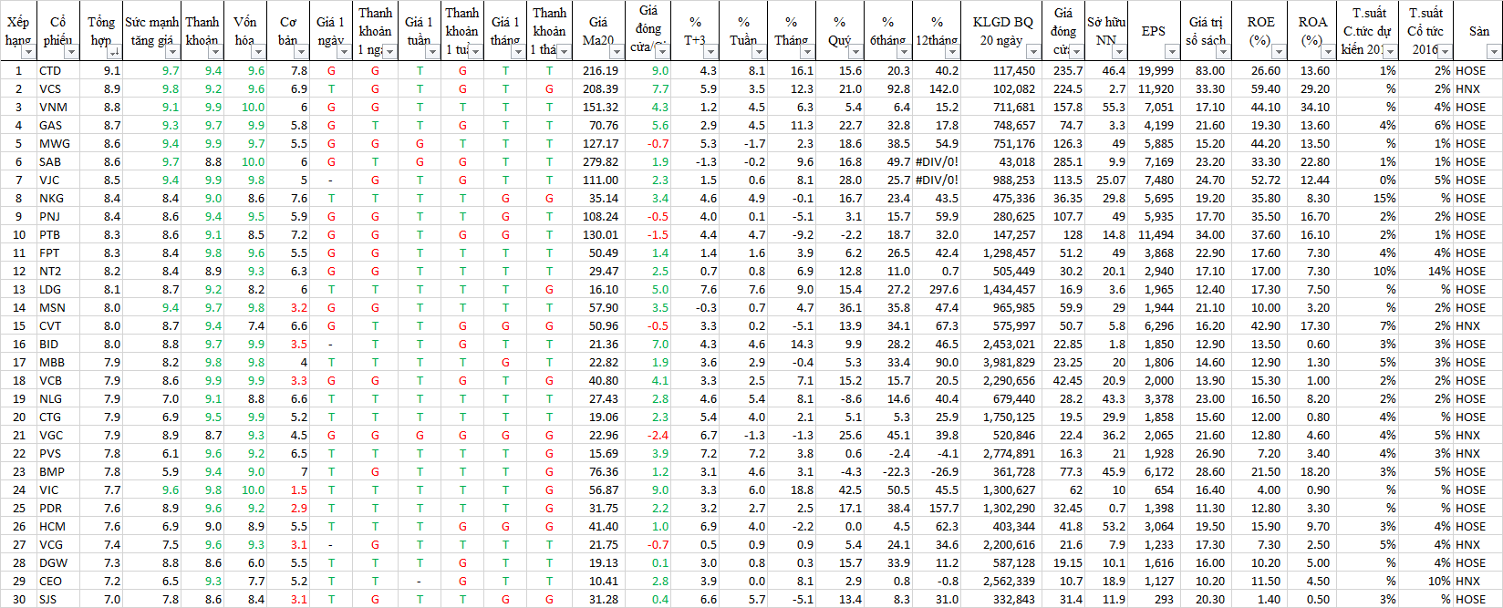
Task: Click the HCM stock code cell
Action: click(x=59, y=526)
